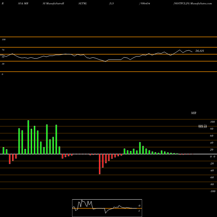
Task: Click the RSI value 56.68 label
Action: (x=200, y=51)
